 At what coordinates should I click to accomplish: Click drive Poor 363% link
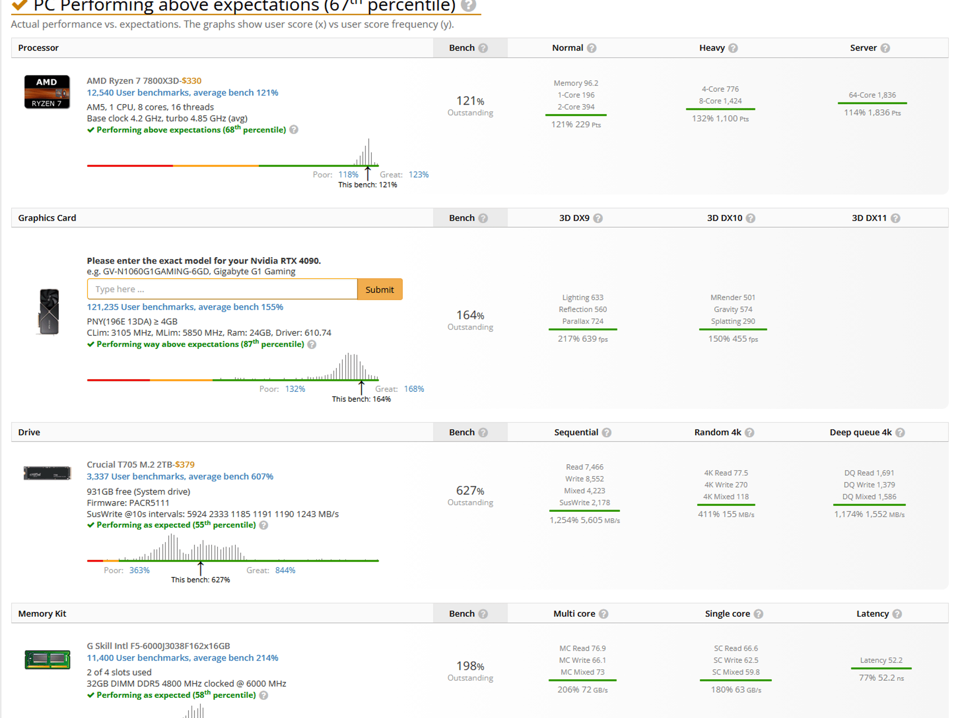pos(139,570)
